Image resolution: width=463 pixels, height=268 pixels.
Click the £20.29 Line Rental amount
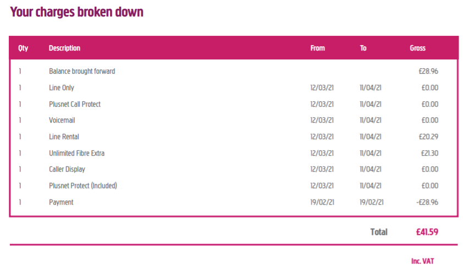(x=428, y=136)
